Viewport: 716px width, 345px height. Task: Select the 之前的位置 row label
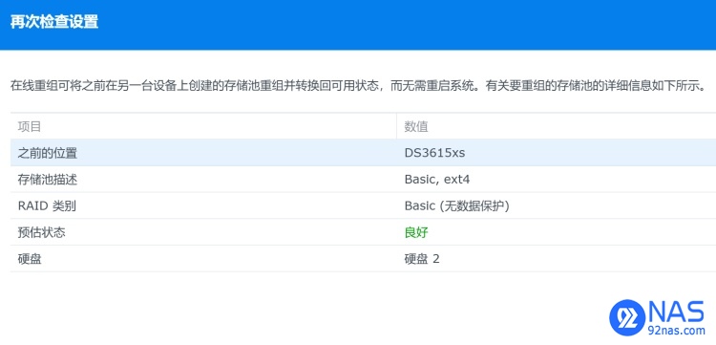(48, 153)
